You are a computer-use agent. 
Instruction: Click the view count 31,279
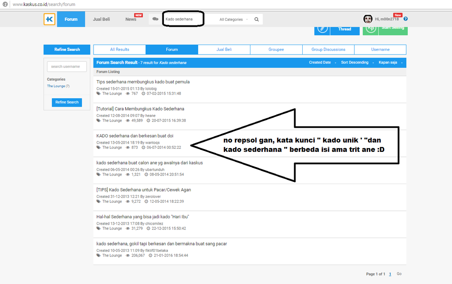pyautogui.click(x=137, y=229)
